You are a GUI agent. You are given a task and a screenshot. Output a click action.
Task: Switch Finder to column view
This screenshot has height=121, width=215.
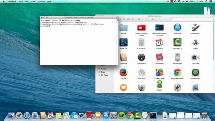click(x=124, y=19)
